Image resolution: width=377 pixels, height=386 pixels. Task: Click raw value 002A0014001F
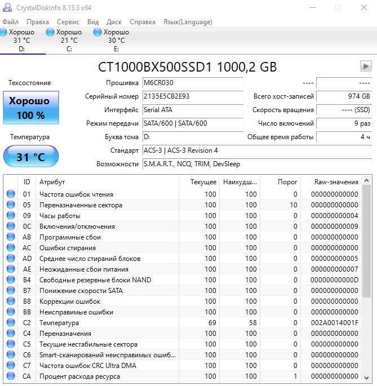tap(334, 323)
